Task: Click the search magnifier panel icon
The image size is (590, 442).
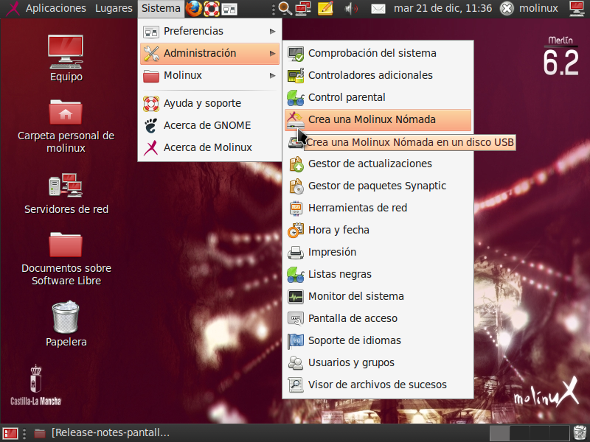Action: (x=285, y=9)
